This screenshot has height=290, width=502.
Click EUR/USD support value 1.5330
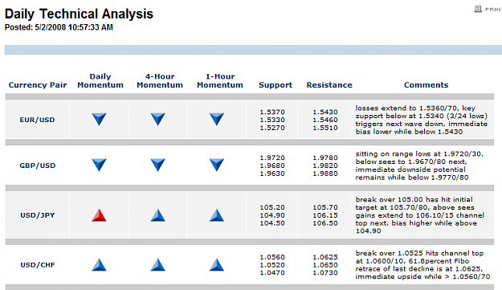(x=272, y=120)
